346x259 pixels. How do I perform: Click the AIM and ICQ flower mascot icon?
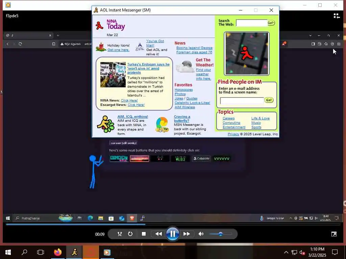[x=106, y=124]
